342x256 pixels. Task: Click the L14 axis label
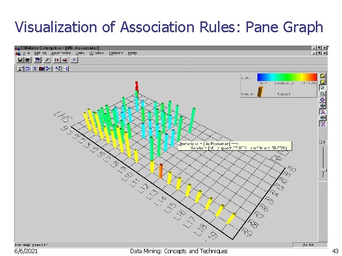click(x=161, y=202)
